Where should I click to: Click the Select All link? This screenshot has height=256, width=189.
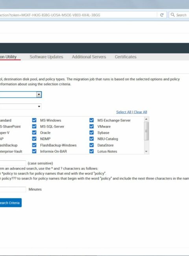coord(124,112)
